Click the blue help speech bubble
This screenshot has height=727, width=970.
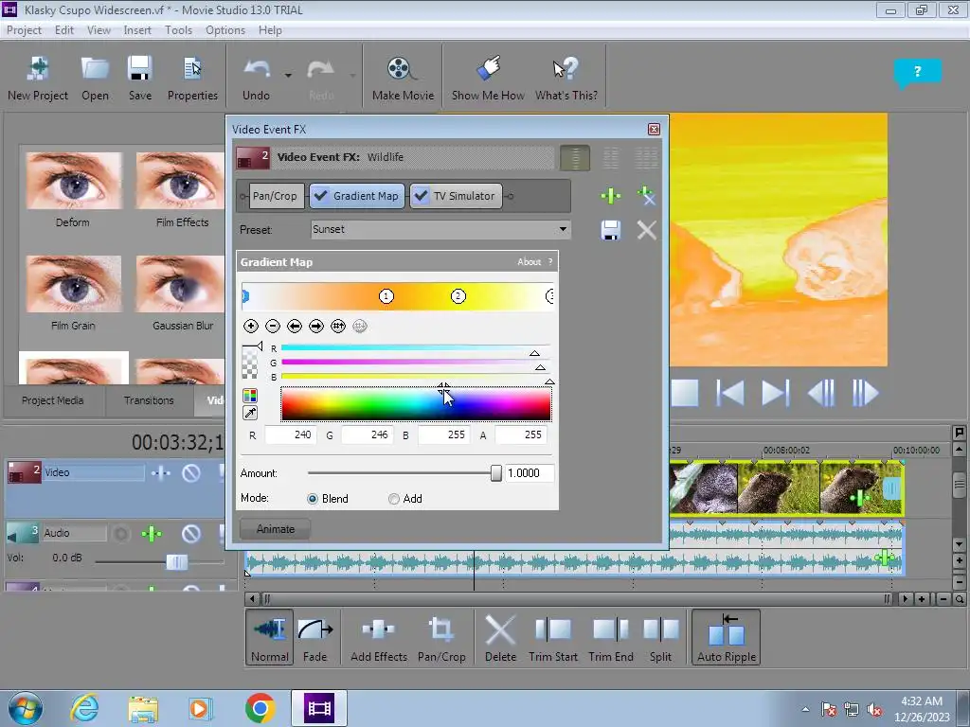coord(917,72)
